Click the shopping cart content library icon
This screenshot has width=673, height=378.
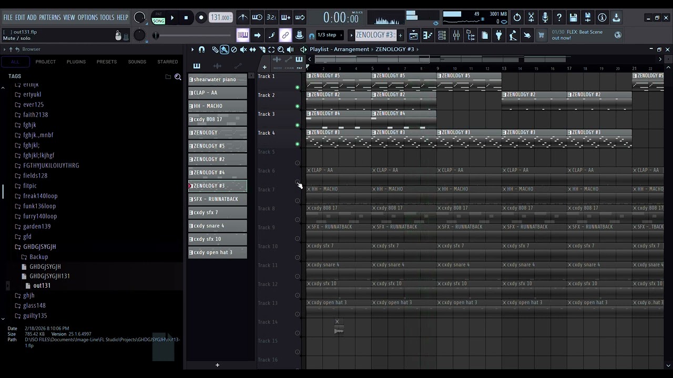(x=542, y=35)
